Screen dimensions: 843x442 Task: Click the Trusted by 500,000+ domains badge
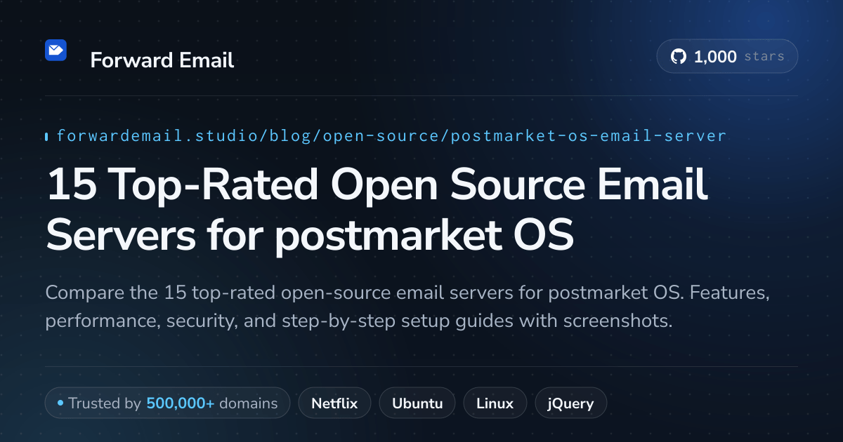point(167,403)
